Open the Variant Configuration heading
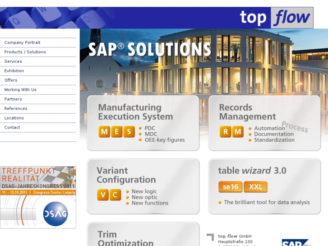This screenshot has height=246, width=328. click(x=126, y=175)
